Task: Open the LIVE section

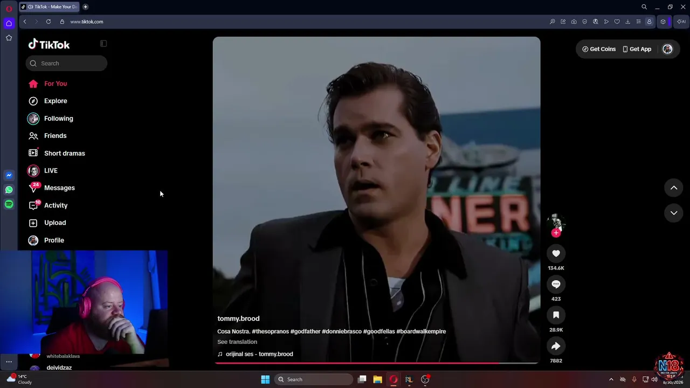Action: [x=51, y=170]
